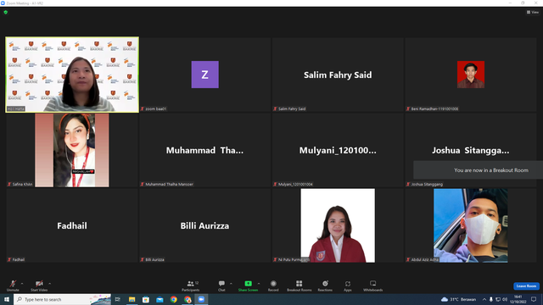Open Zoom Apps
The image size is (543, 305).
348,286
